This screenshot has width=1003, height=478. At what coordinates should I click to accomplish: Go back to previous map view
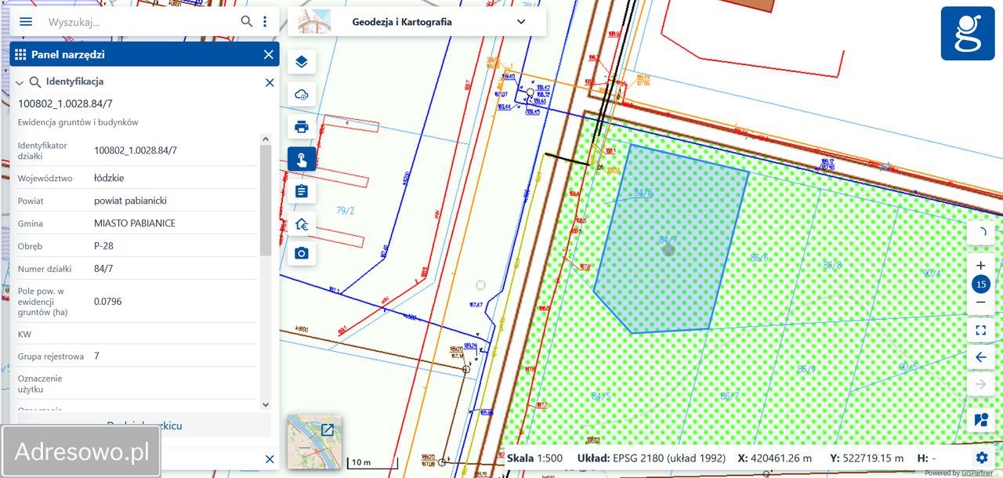980,357
